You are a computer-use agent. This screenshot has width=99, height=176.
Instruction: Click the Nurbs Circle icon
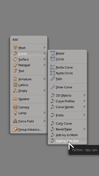click(x=53, y=73)
